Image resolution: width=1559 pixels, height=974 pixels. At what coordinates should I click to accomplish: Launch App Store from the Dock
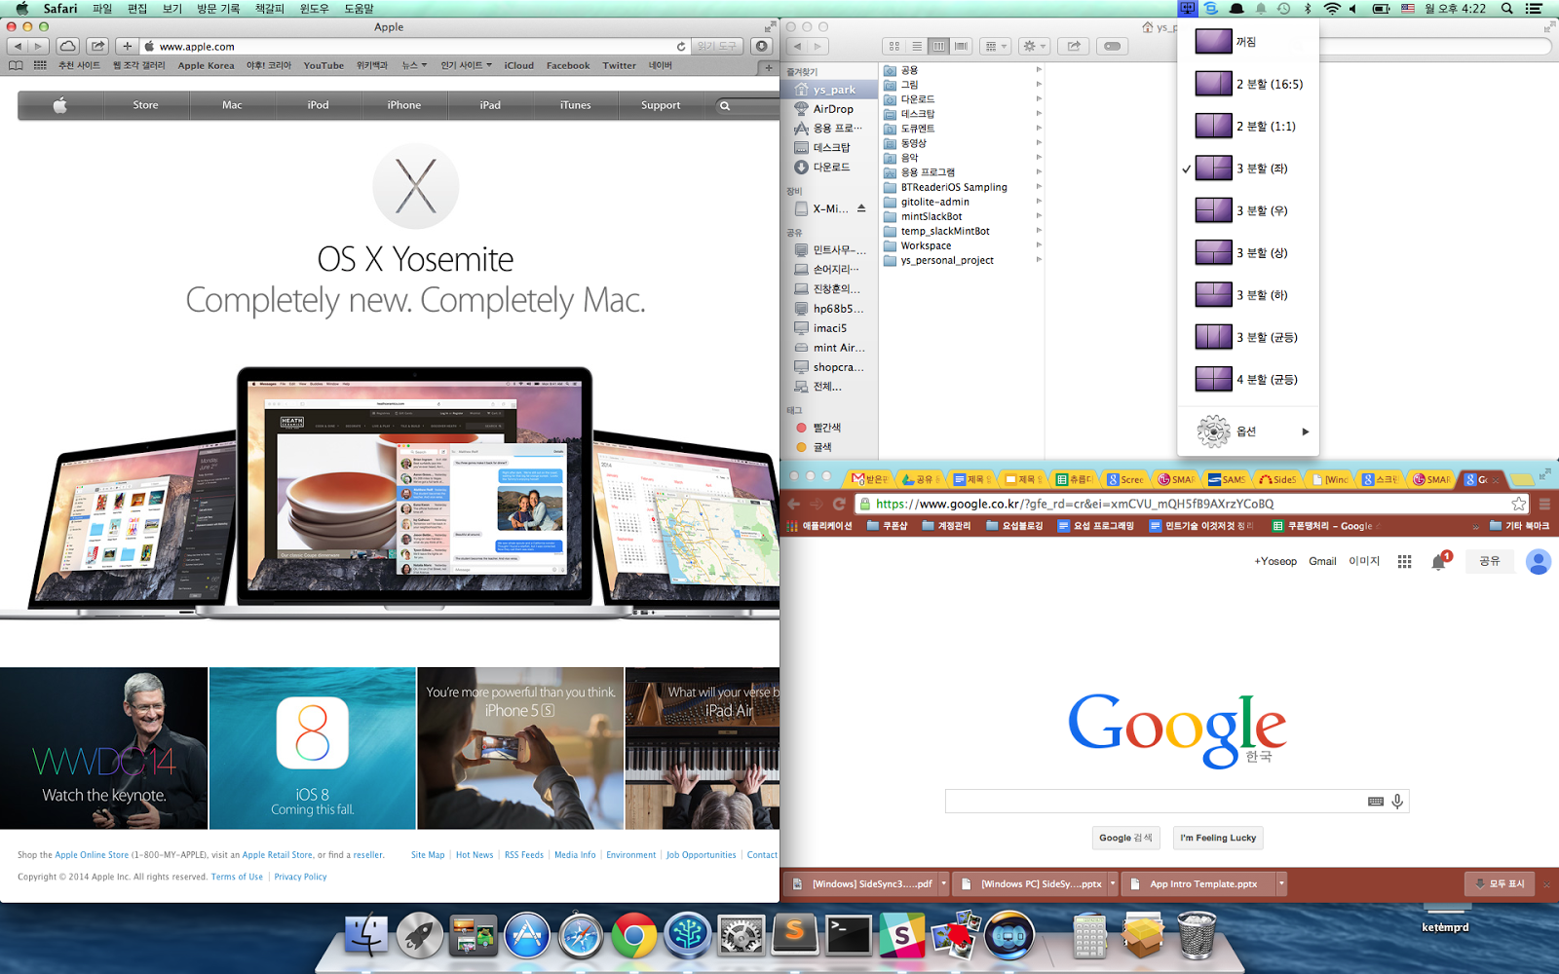(527, 936)
